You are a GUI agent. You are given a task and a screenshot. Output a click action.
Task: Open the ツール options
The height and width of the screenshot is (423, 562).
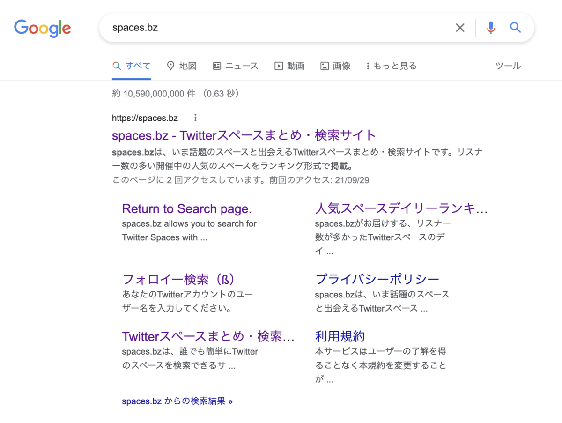point(508,66)
